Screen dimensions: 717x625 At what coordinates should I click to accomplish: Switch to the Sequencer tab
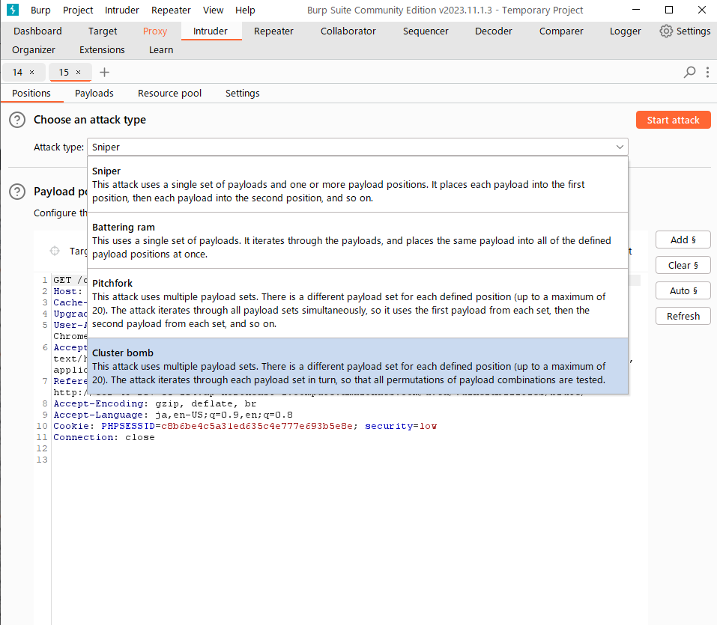(x=426, y=31)
